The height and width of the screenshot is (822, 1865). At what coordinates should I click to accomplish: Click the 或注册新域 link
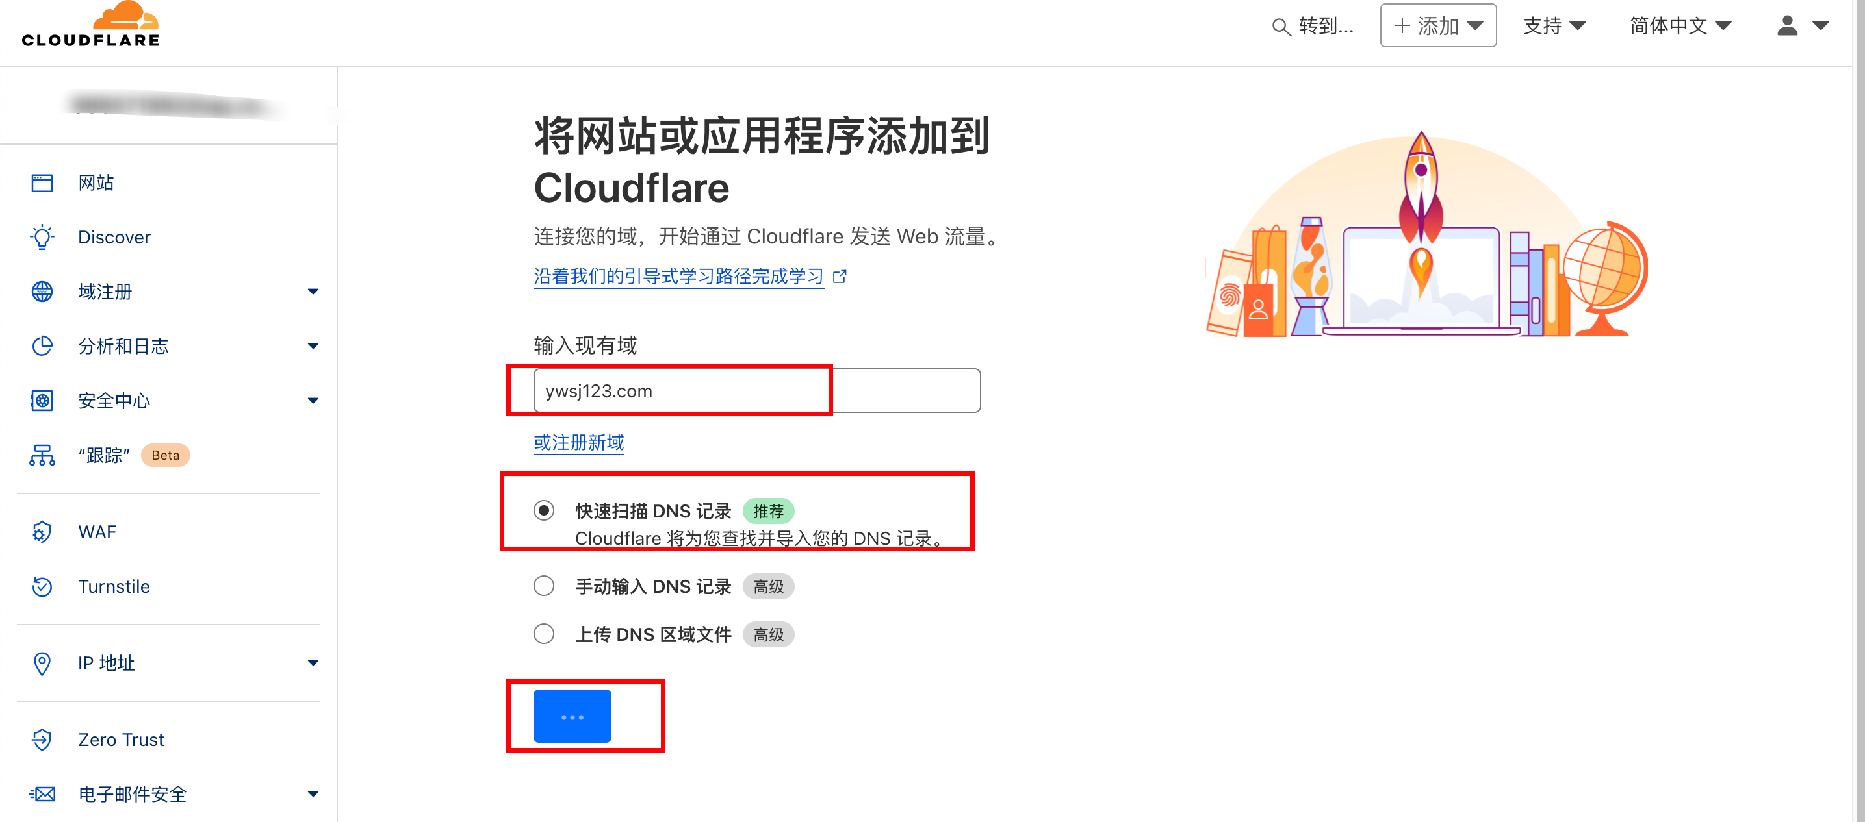pyautogui.click(x=578, y=442)
